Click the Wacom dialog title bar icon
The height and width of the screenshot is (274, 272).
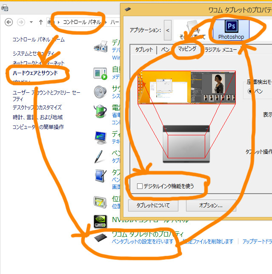(x=128, y=9)
